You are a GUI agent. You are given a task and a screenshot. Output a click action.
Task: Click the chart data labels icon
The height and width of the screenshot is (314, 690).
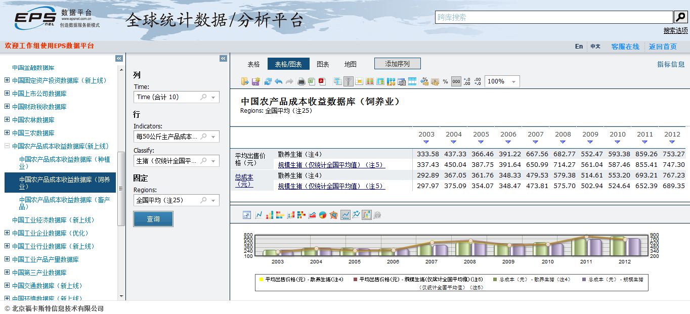356,215
